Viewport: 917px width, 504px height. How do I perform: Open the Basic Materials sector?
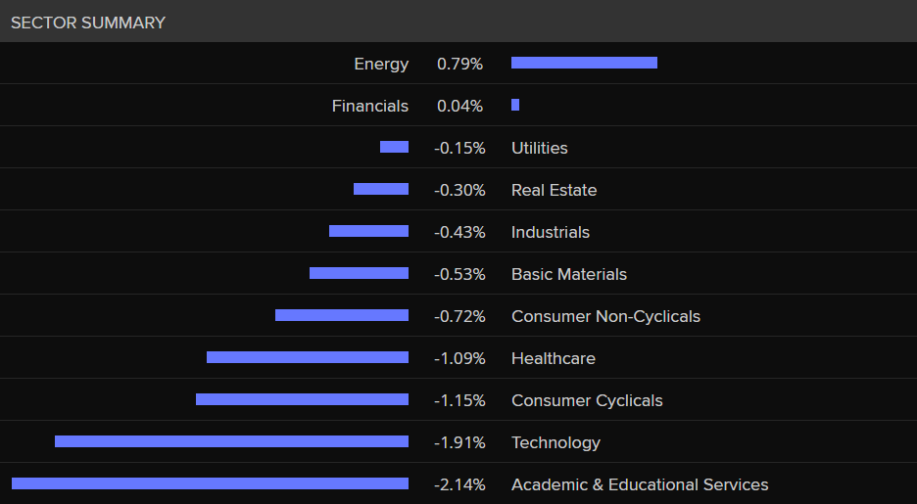tap(568, 274)
